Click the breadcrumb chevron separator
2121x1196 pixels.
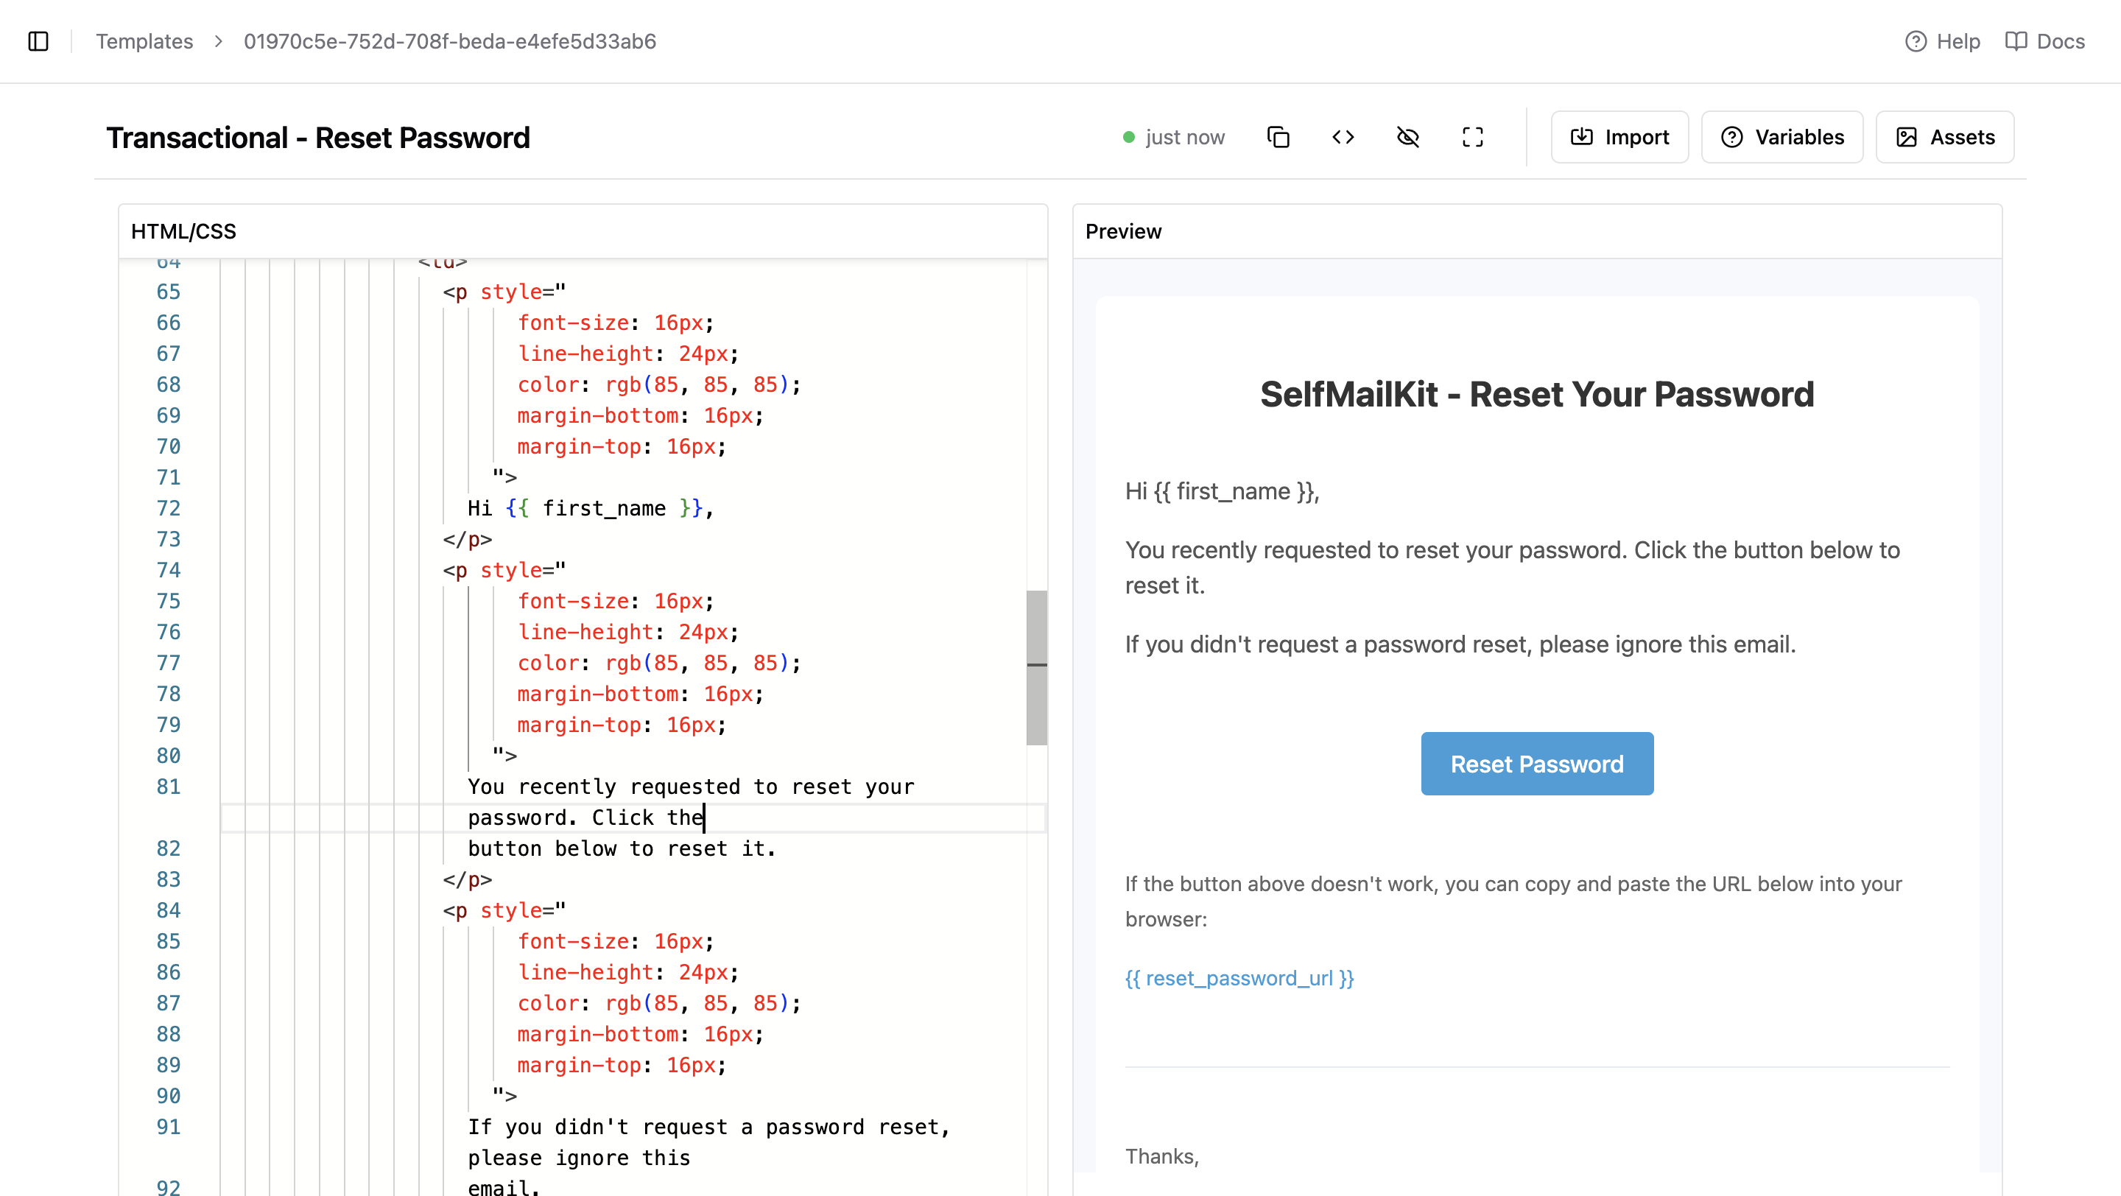[218, 41]
